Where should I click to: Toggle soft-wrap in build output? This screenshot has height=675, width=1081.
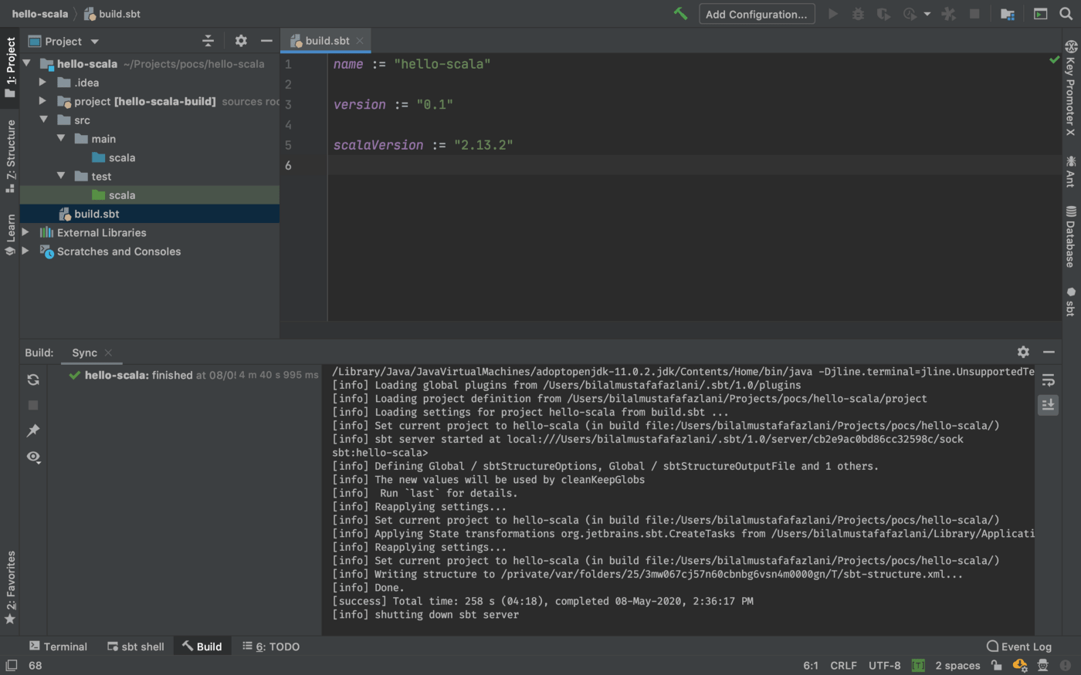click(1048, 380)
